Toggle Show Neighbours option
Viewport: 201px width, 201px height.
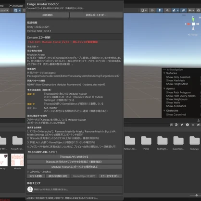[x=177, y=99]
